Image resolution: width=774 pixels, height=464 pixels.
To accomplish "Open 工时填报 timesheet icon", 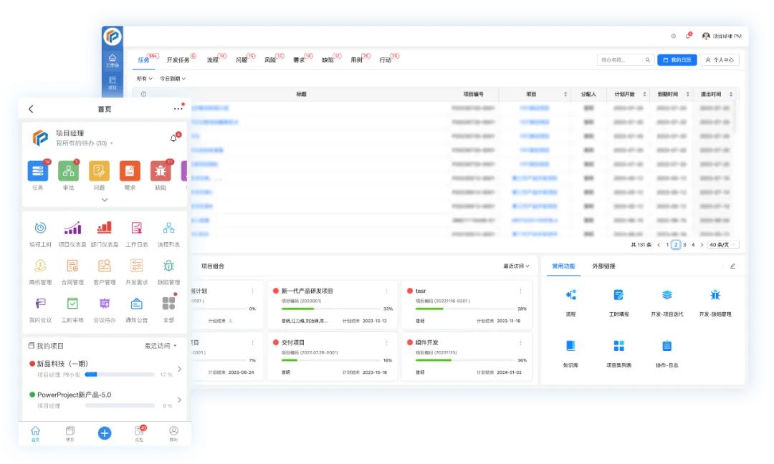I will tap(618, 295).
